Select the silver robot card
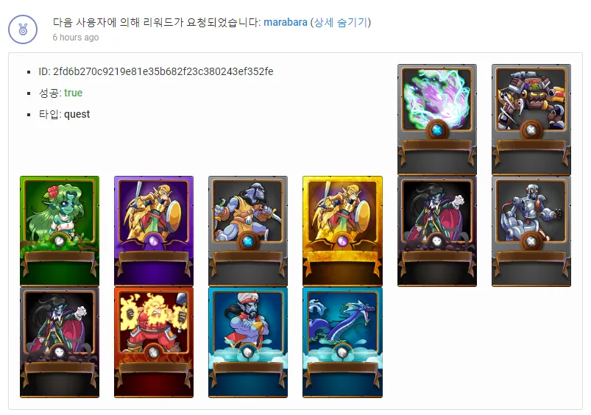 click(531, 231)
